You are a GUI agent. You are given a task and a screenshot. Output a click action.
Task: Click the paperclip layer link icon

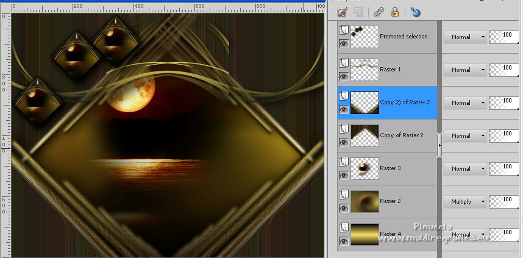379,13
